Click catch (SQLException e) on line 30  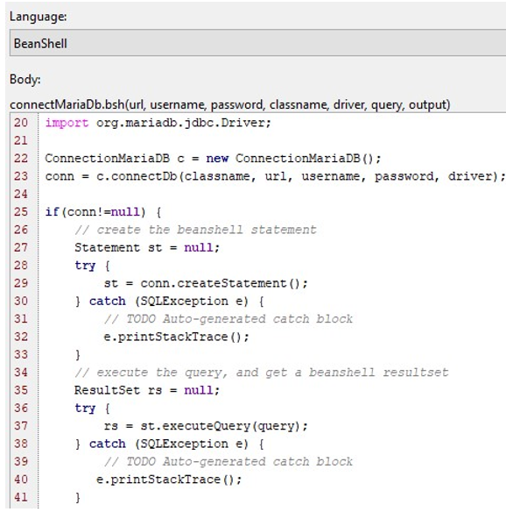[169, 302]
